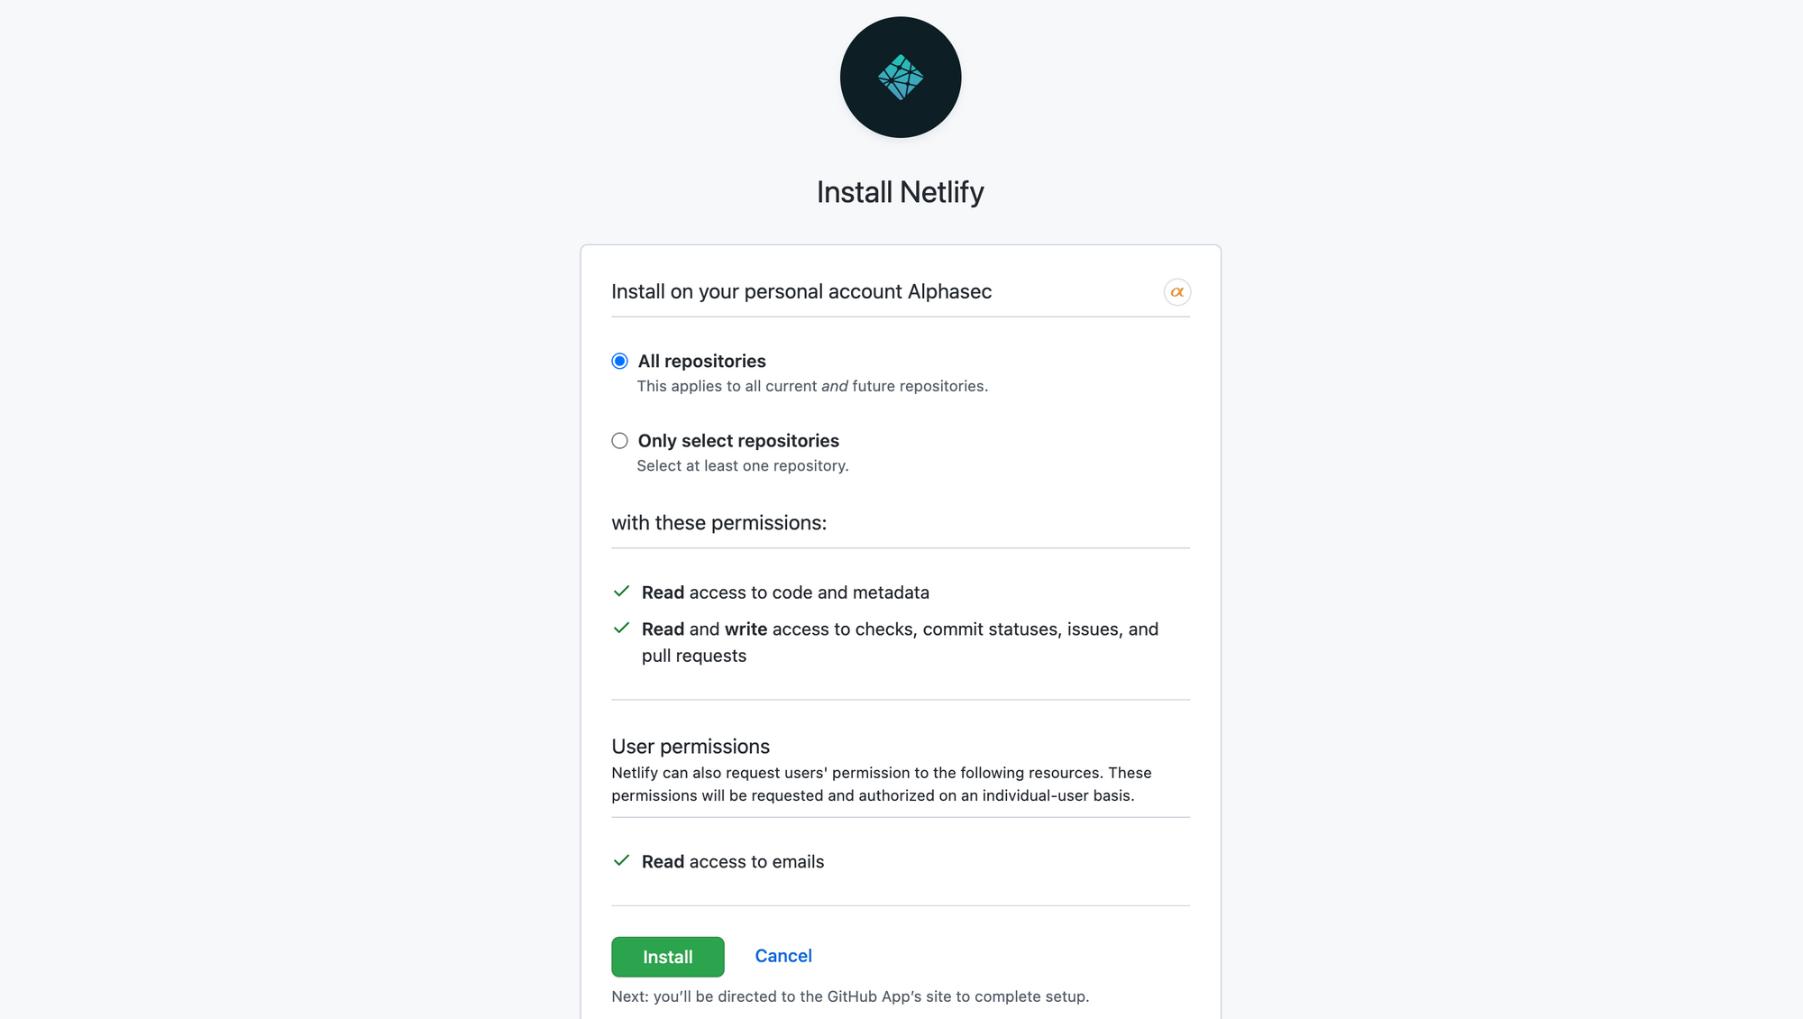Click the teal diamond glyph inside the logo
This screenshot has width=1803, height=1019.
point(901,77)
